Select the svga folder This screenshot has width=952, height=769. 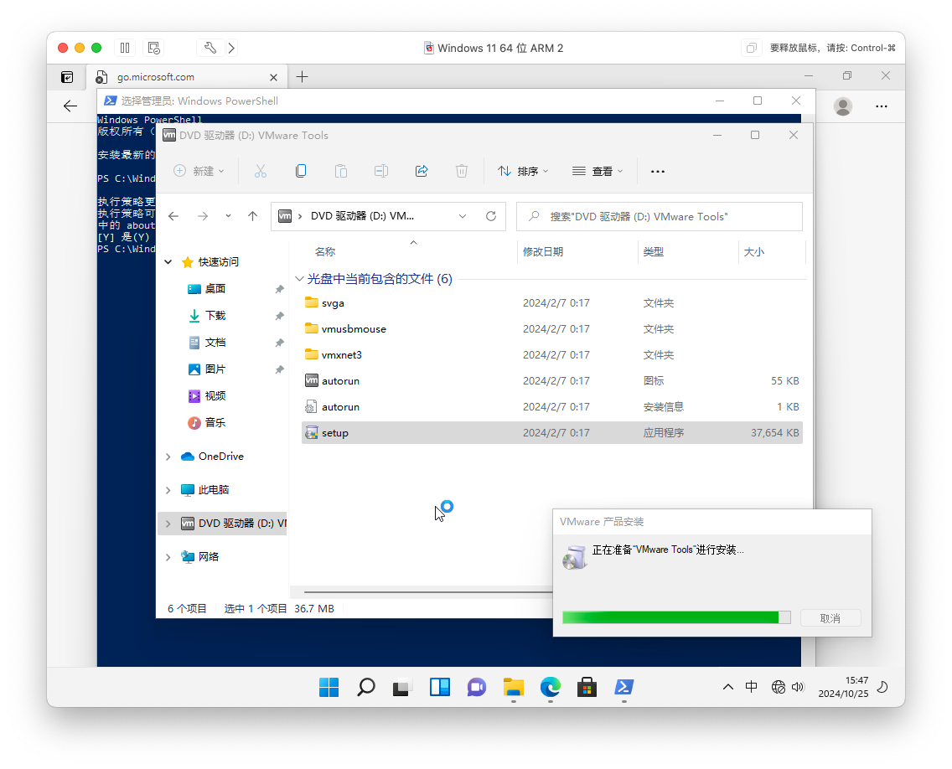552,303
